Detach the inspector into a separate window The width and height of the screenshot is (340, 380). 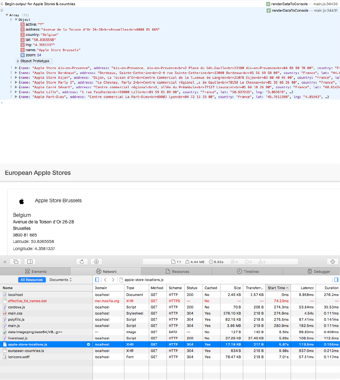(x=16, y=262)
